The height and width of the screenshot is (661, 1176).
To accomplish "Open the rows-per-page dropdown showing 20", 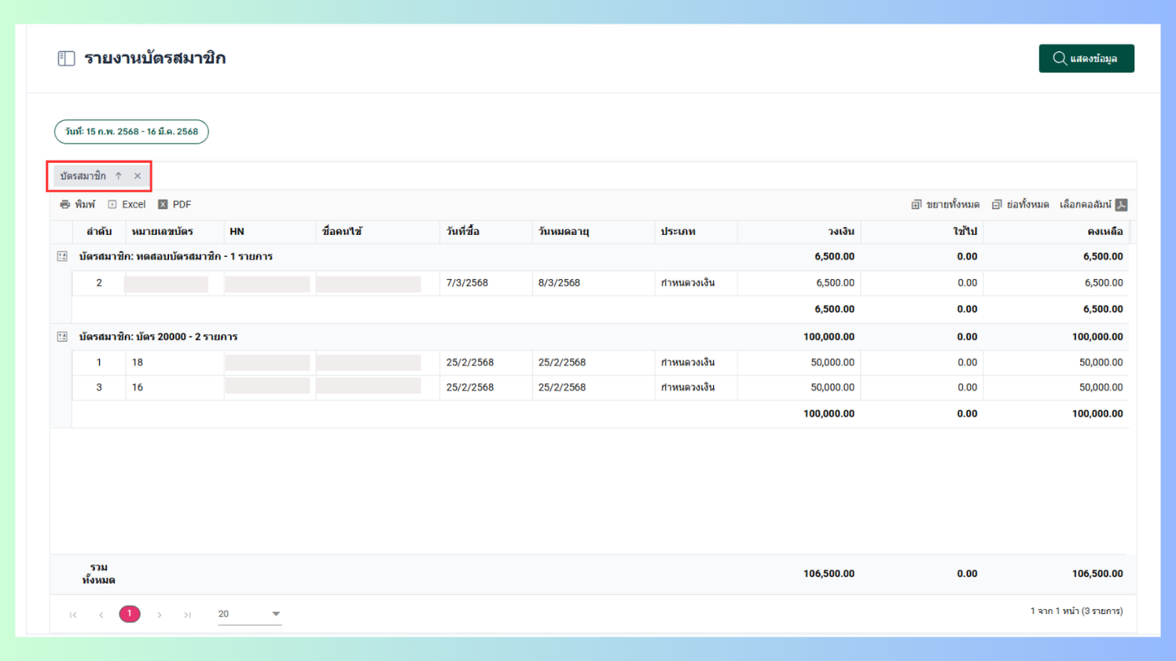I will tap(249, 614).
